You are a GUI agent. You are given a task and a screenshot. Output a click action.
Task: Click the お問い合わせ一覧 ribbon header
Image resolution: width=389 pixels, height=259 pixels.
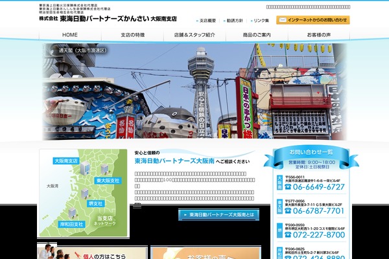click(x=311, y=152)
